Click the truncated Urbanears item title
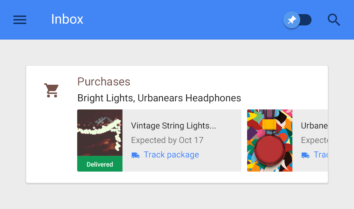The image size is (354, 209). (x=314, y=126)
